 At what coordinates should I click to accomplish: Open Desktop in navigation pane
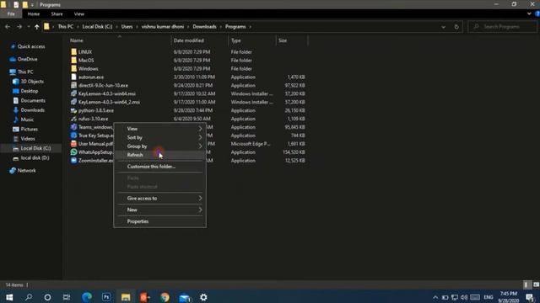coord(30,91)
